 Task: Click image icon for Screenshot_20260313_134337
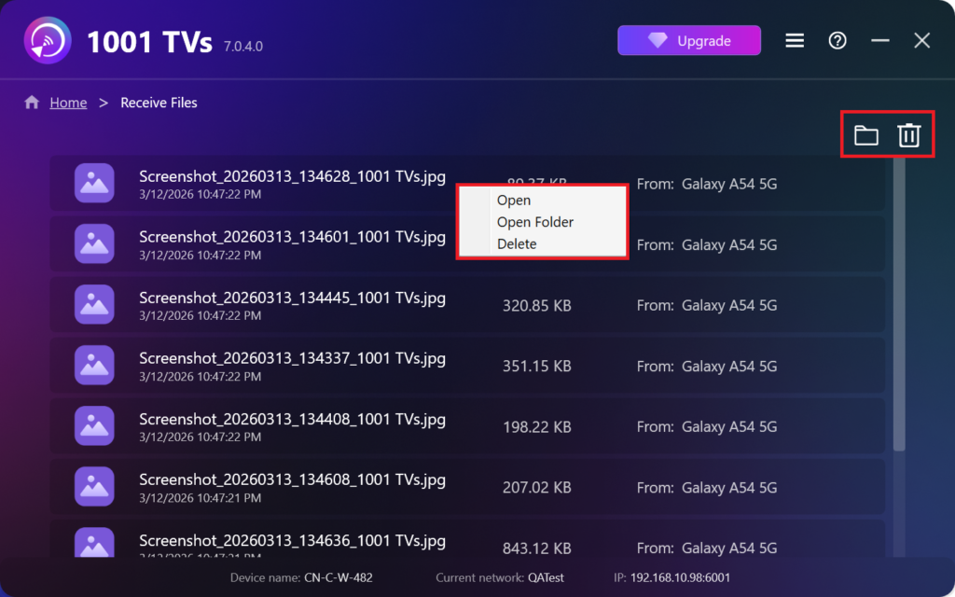(94, 366)
